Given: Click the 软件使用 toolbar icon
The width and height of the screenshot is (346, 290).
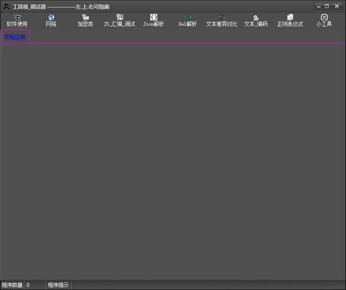Looking at the screenshot, I should click(17, 18).
